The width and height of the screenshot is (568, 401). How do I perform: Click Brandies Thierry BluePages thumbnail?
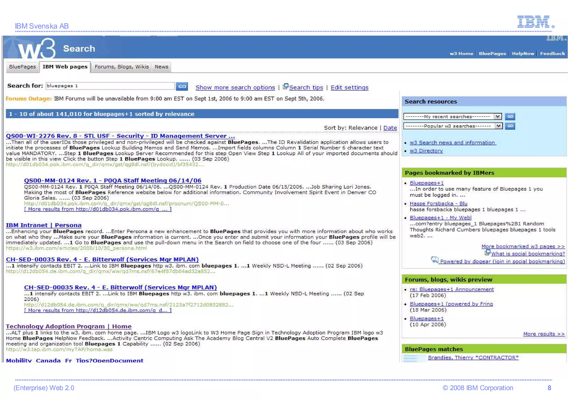(415, 358)
